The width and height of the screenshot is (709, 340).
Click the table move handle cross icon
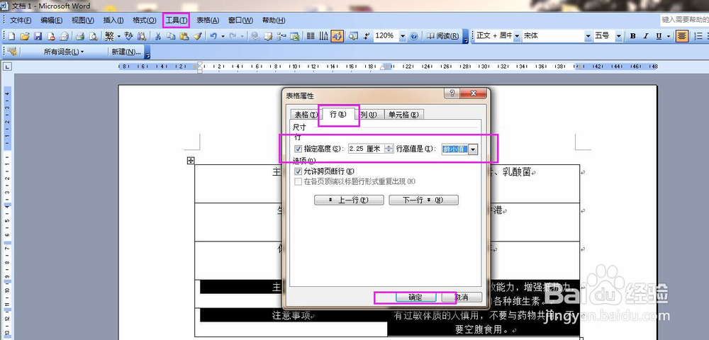coord(191,160)
